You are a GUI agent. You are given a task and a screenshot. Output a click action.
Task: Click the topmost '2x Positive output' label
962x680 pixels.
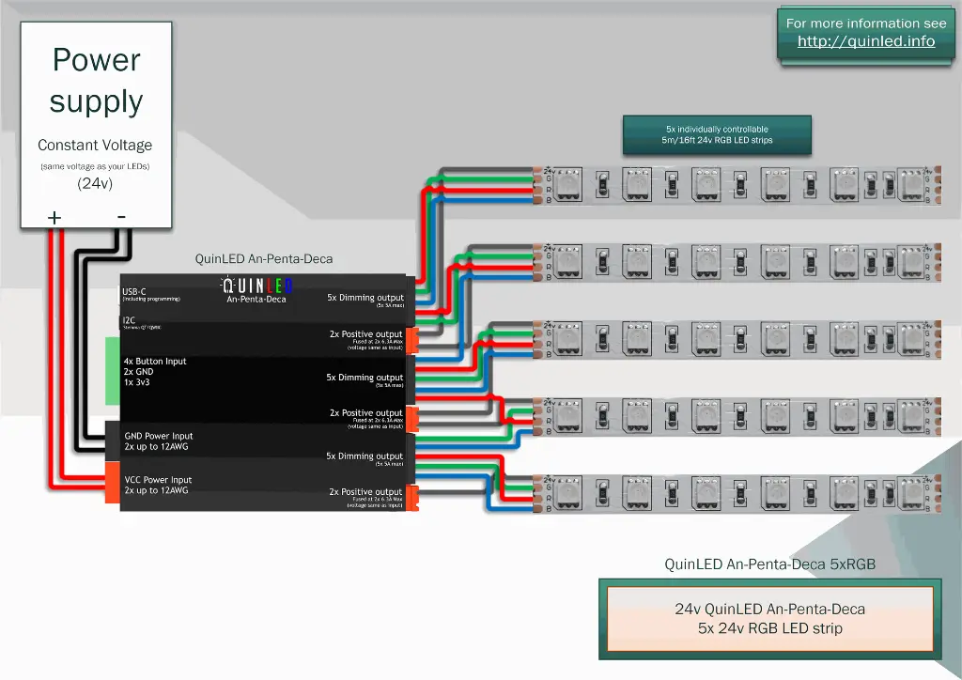365,334
